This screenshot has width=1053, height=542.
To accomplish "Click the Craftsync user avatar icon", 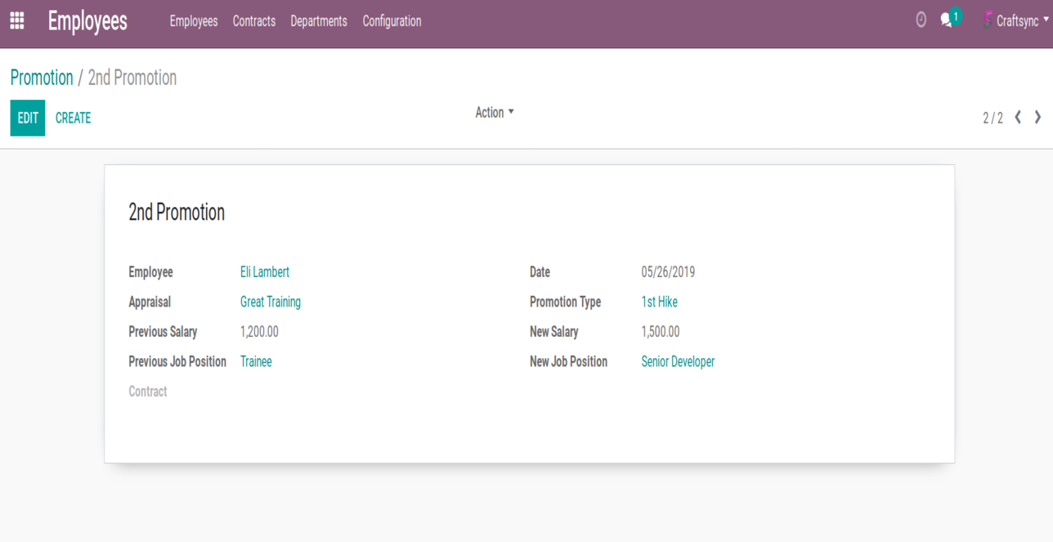I will pos(988,20).
